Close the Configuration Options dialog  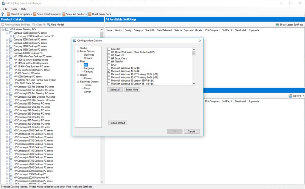(200, 41)
